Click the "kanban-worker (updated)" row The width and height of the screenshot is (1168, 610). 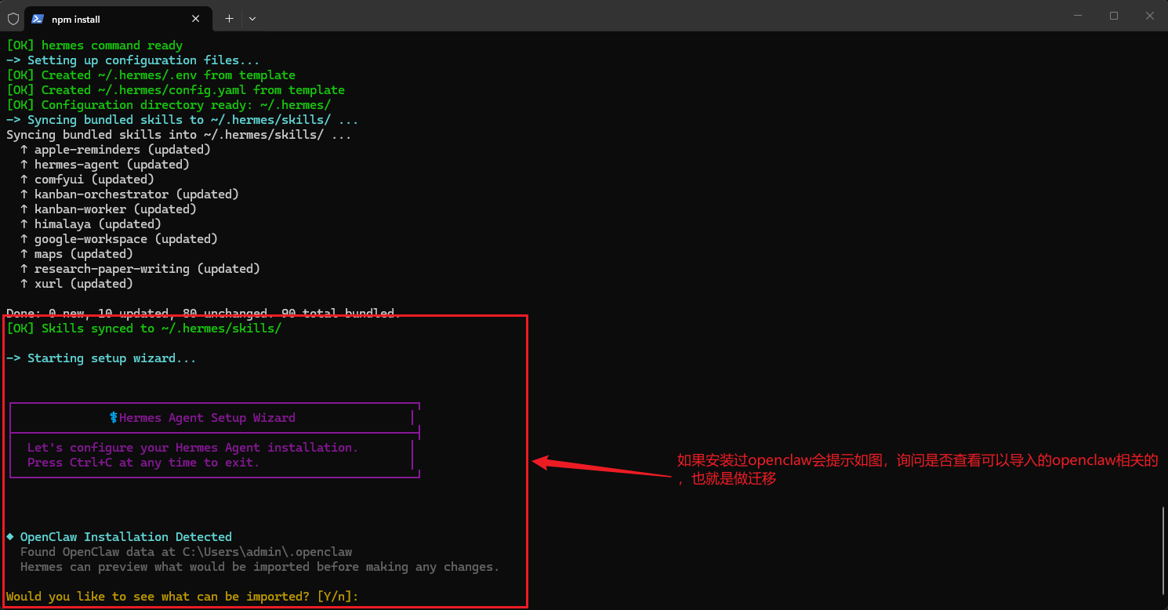point(108,209)
